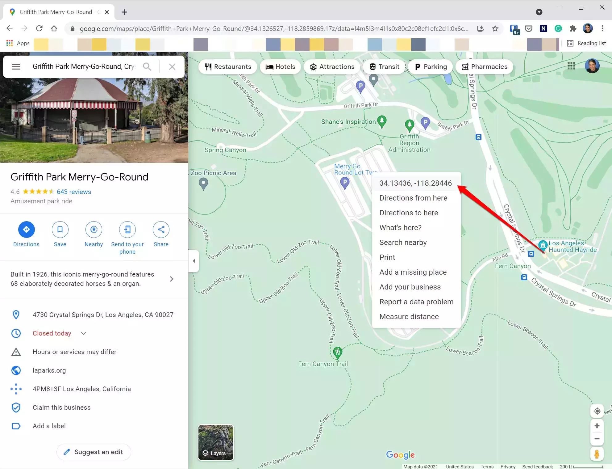Open the Apps bookmarks shortcut

(x=18, y=43)
